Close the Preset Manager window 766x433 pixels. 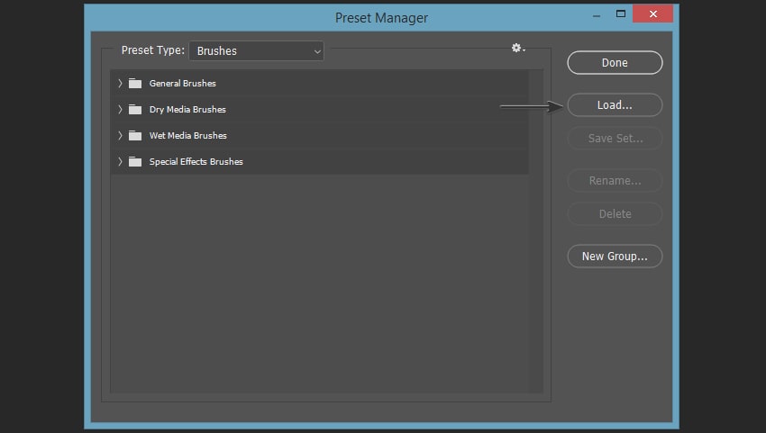[652, 14]
